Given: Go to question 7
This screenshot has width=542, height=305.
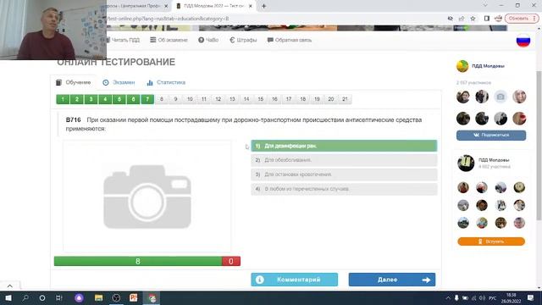Looking at the screenshot, I should pos(147,99).
